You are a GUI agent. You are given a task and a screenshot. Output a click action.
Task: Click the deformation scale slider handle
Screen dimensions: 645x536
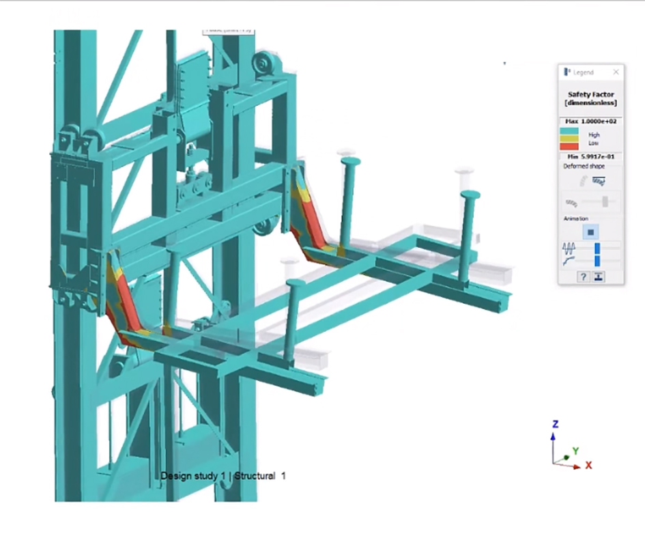point(605,201)
